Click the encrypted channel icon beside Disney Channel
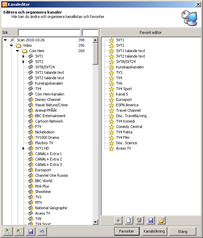 click(x=31, y=100)
